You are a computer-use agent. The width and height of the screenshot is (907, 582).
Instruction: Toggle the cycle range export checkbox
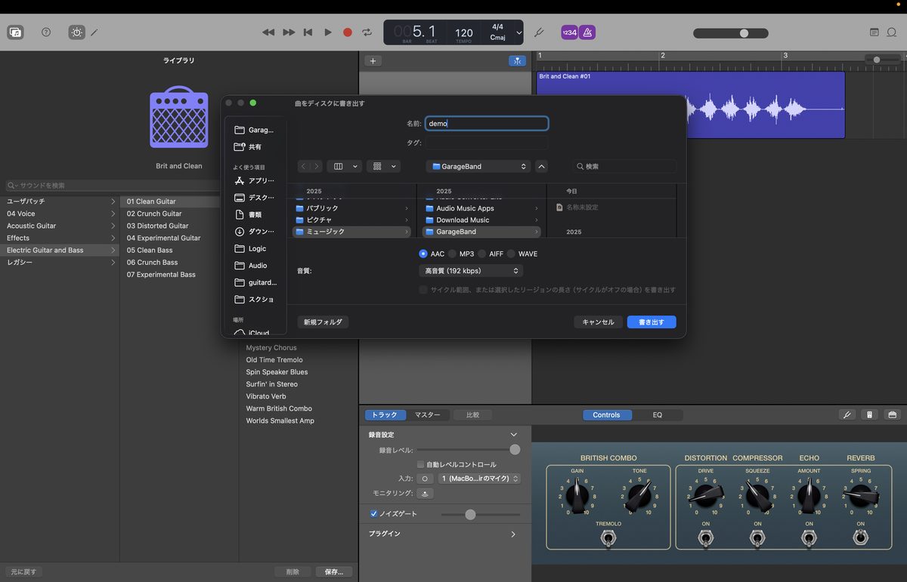click(x=423, y=290)
